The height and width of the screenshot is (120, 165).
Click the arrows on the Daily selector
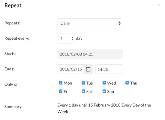(119, 23)
